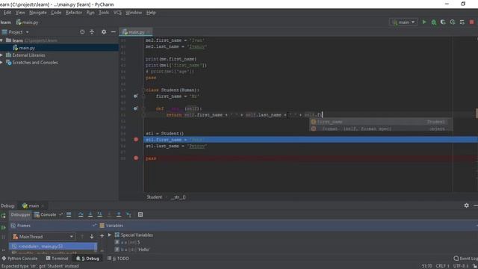Select variable b = {str} 'Hello'

pyautogui.click(x=132, y=250)
